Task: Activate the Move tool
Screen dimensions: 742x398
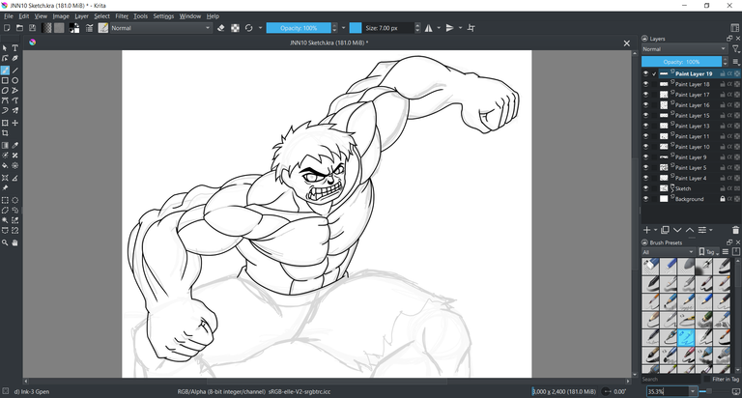Action: coord(15,123)
